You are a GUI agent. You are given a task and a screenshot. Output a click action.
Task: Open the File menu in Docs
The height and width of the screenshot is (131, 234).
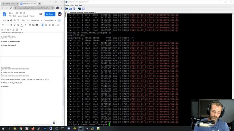point(10,16)
